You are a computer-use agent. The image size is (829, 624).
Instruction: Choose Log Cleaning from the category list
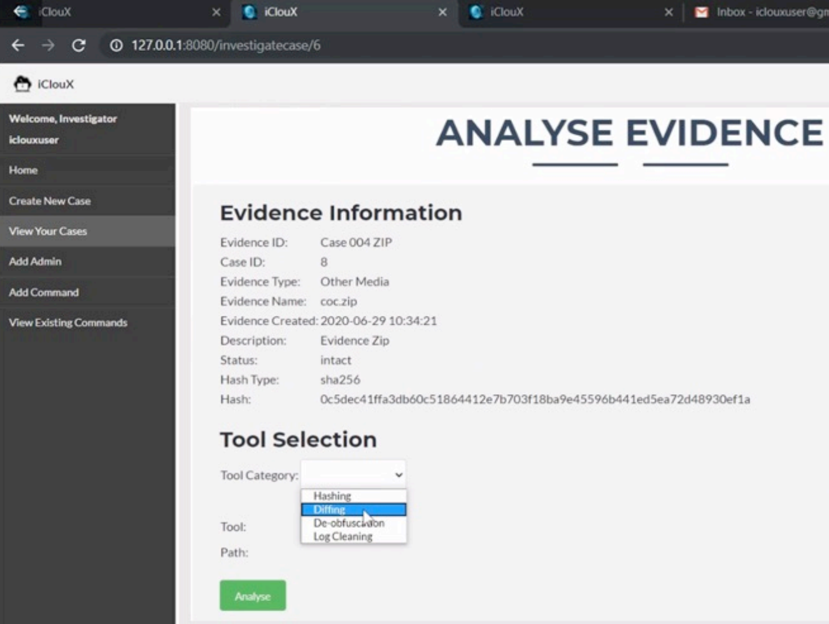click(353, 536)
